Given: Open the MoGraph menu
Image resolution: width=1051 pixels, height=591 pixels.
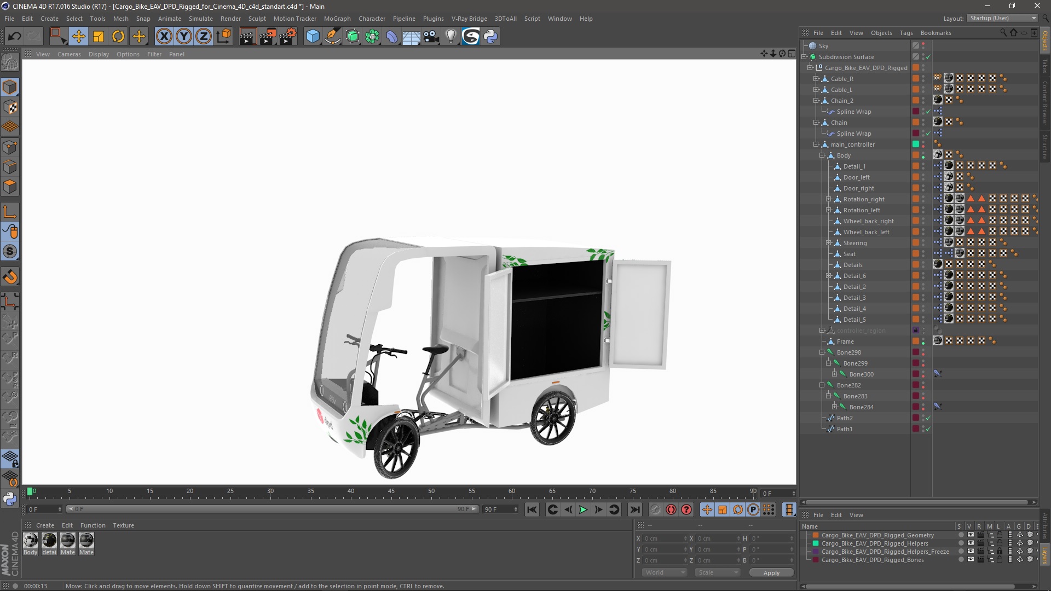Looking at the screenshot, I should [x=337, y=19].
